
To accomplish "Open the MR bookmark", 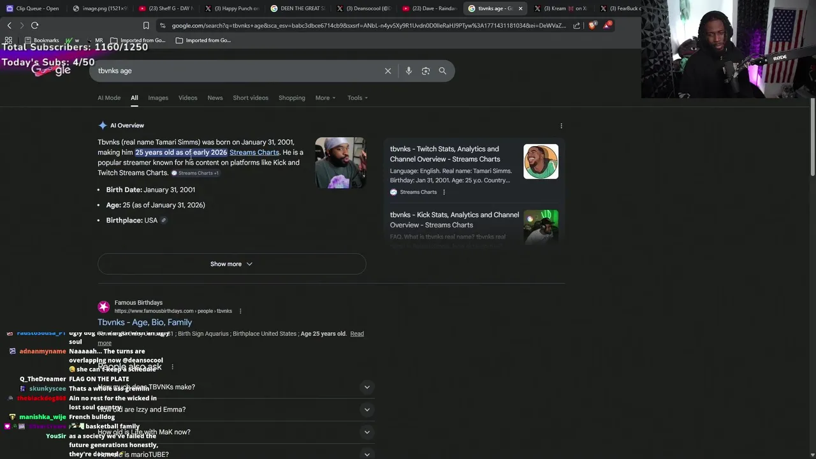I will point(94,40).
